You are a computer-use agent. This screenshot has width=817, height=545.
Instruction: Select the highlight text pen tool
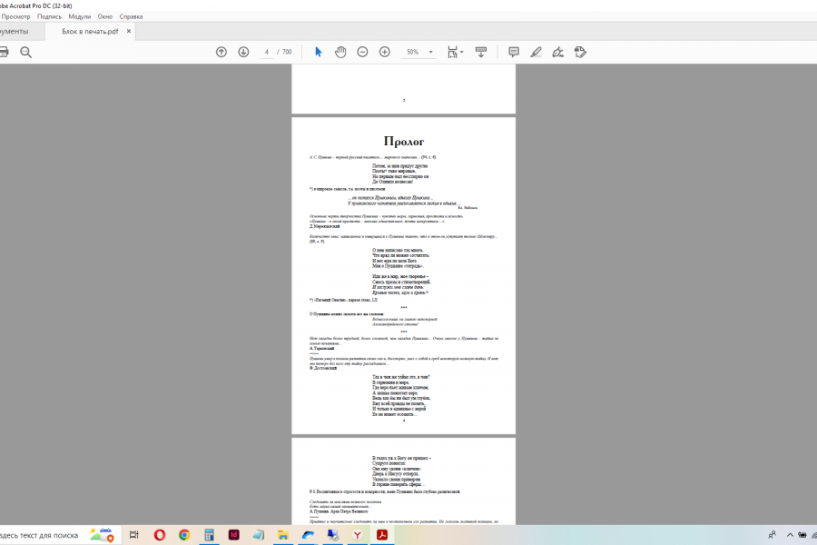tap(536, 52)
